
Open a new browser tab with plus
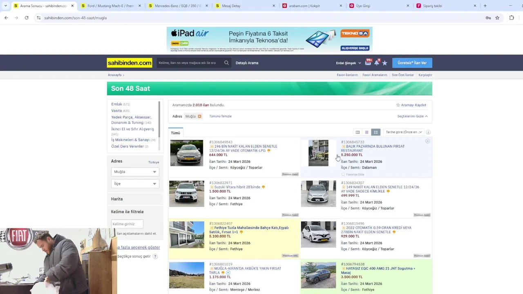pyautogui.click(x=485, y=6)
